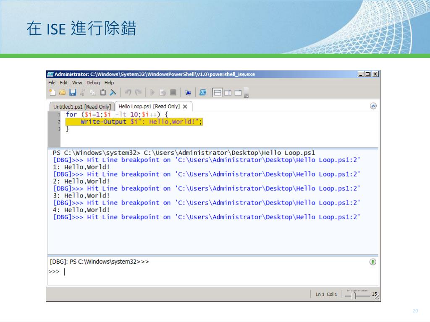The width and height of the screenshot is (430, 322).
Task: Click zoom value 15 in status bar
Action: [x=374, y=294]
